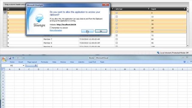Open the Home ribbon tab
This screenshot has height=108, width=192.
click(x=12, y=62)
